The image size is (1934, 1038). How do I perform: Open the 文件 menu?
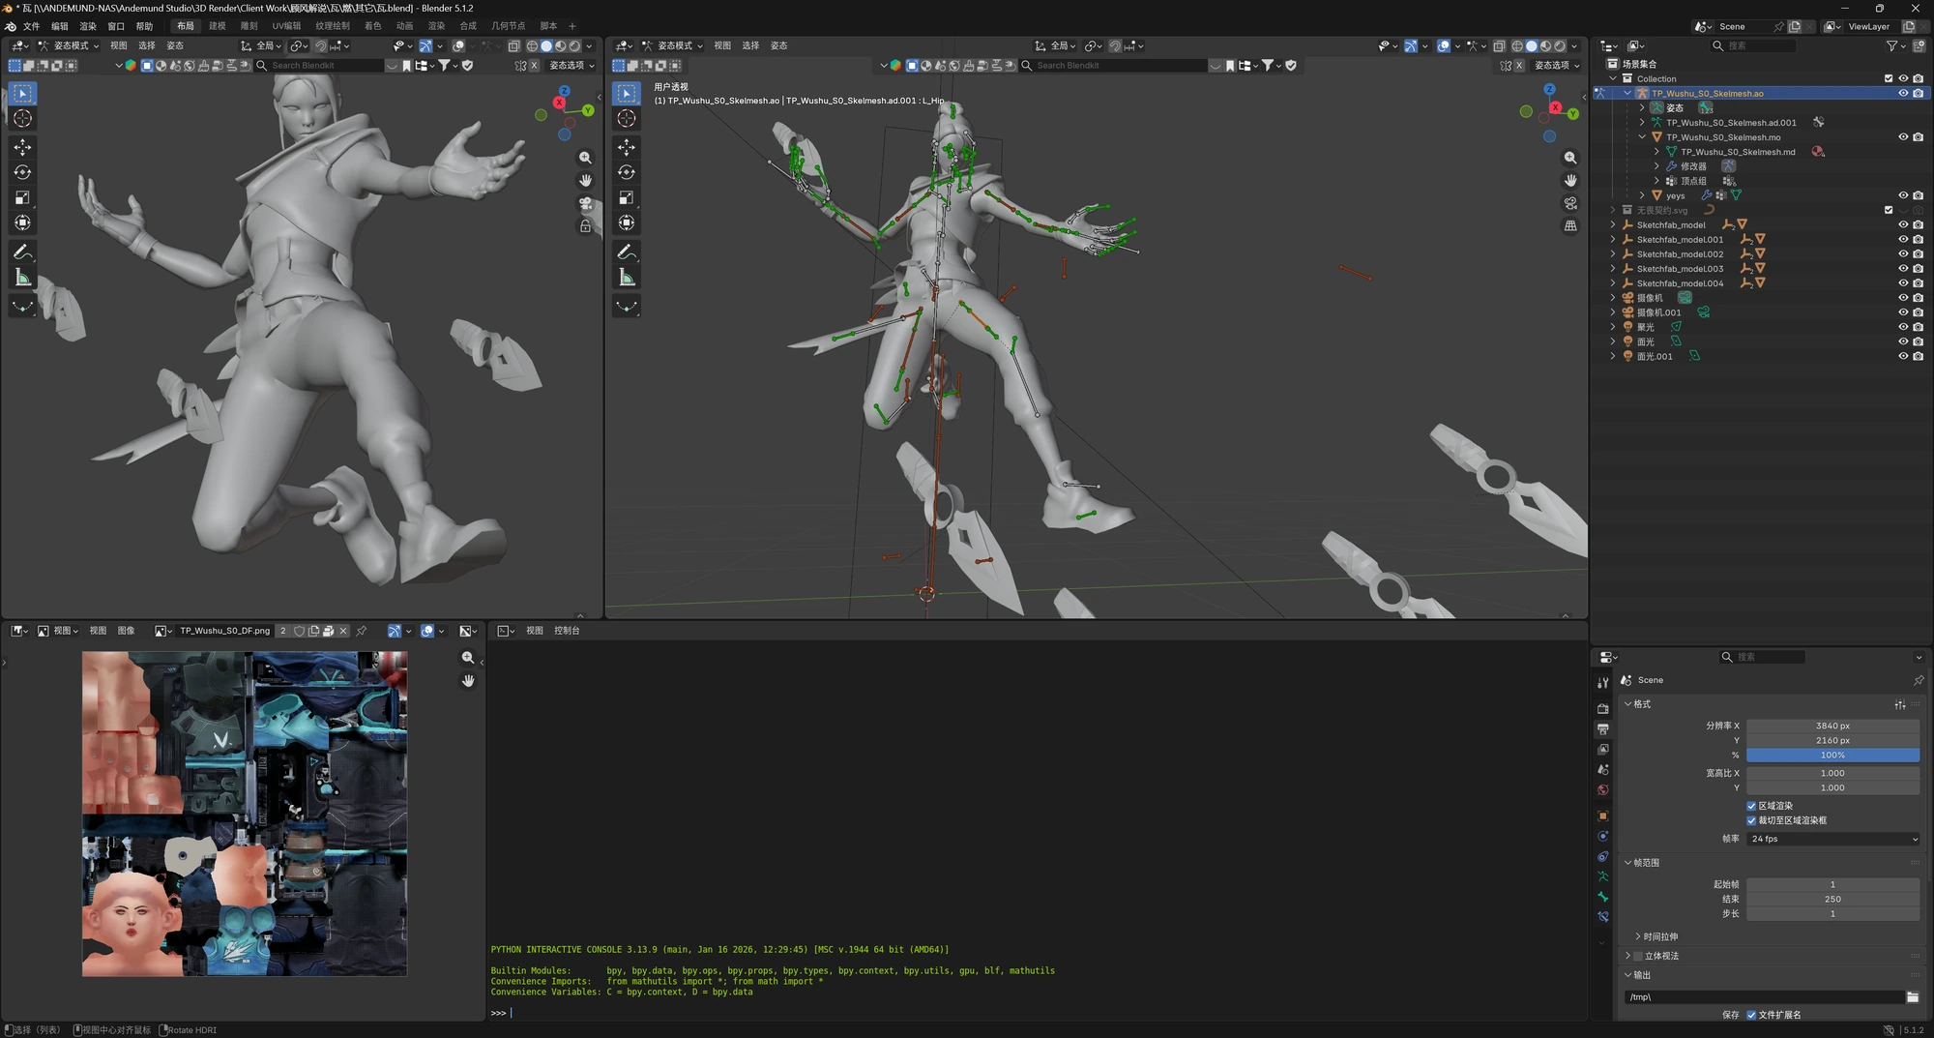click(32, 26)
